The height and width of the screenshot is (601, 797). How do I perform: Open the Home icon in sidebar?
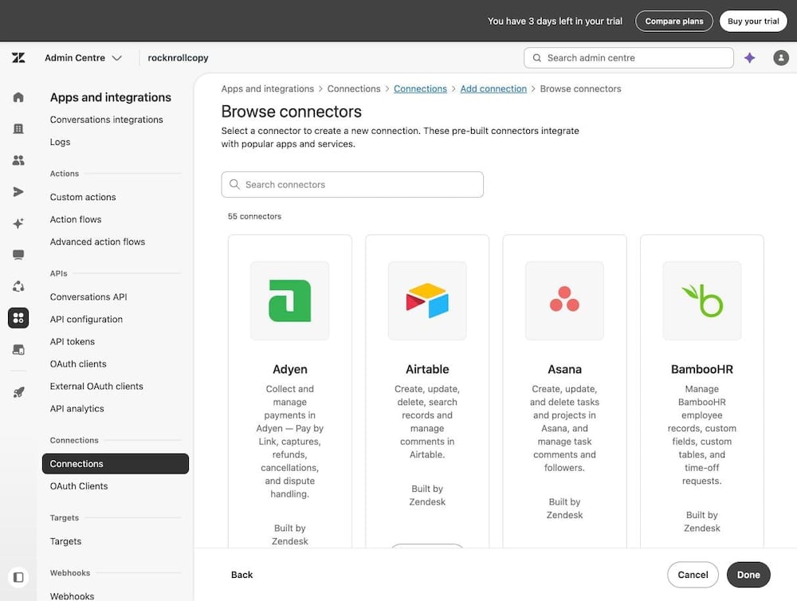18,97
